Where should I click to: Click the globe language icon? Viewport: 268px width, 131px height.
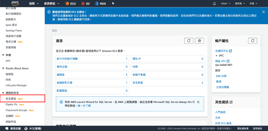[x=26, y=128]
